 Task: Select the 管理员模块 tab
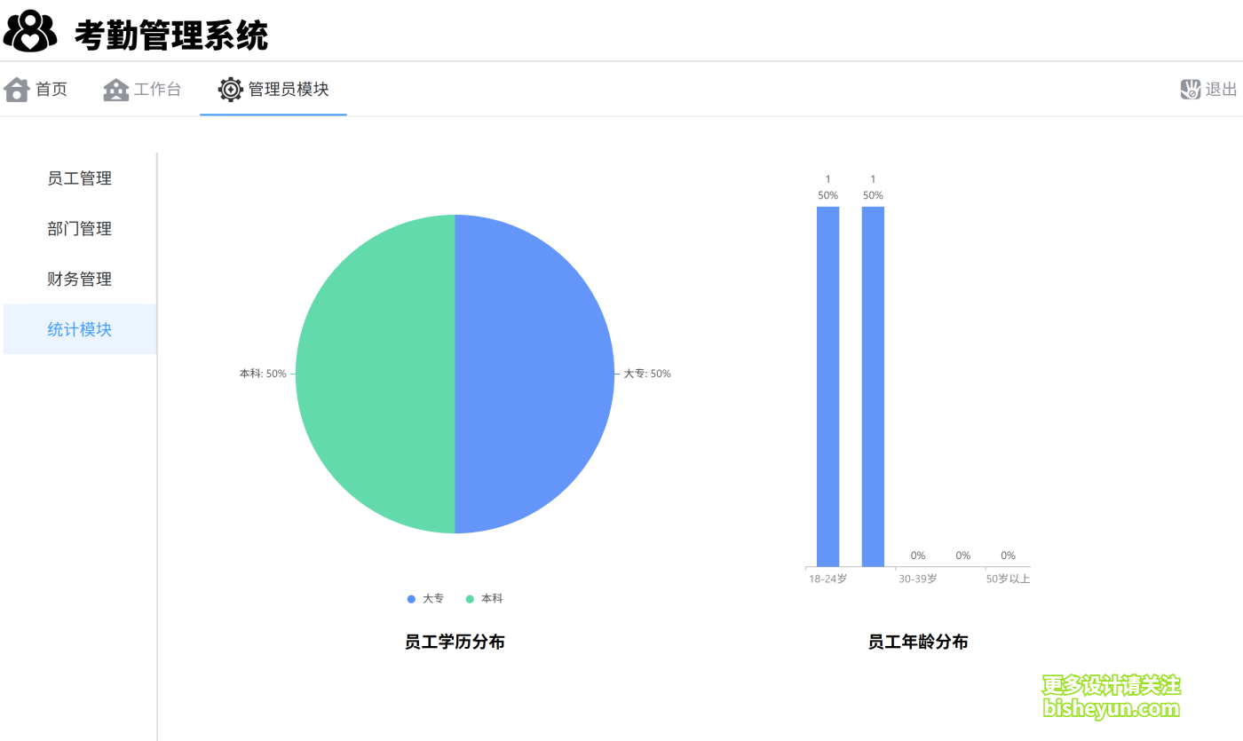click(273, 90)
